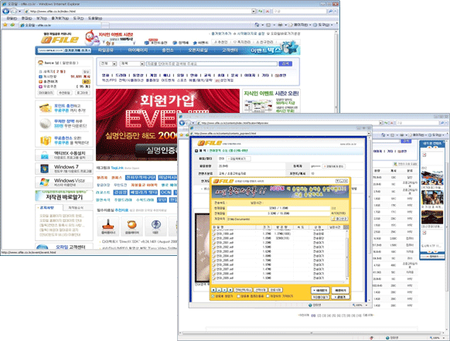This screenshot has height=341, width=450.
Task: Click Refresh icon beside main window address bar
Action: (x=261, y=11)
